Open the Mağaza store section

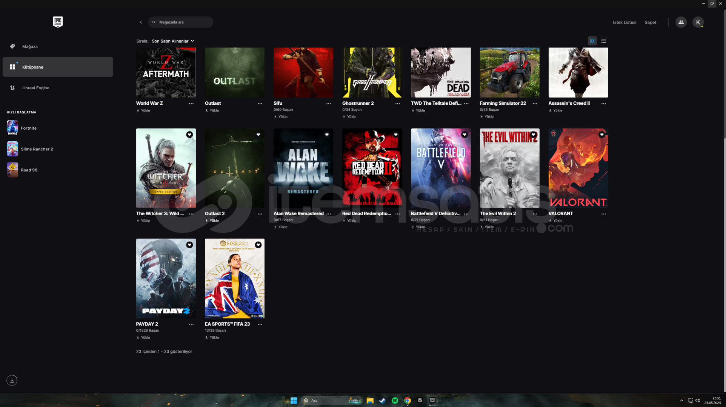58,46
